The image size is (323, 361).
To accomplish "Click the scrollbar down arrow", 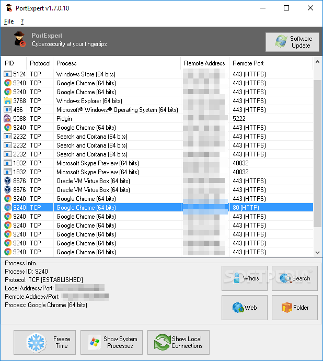I will point(317,253).
